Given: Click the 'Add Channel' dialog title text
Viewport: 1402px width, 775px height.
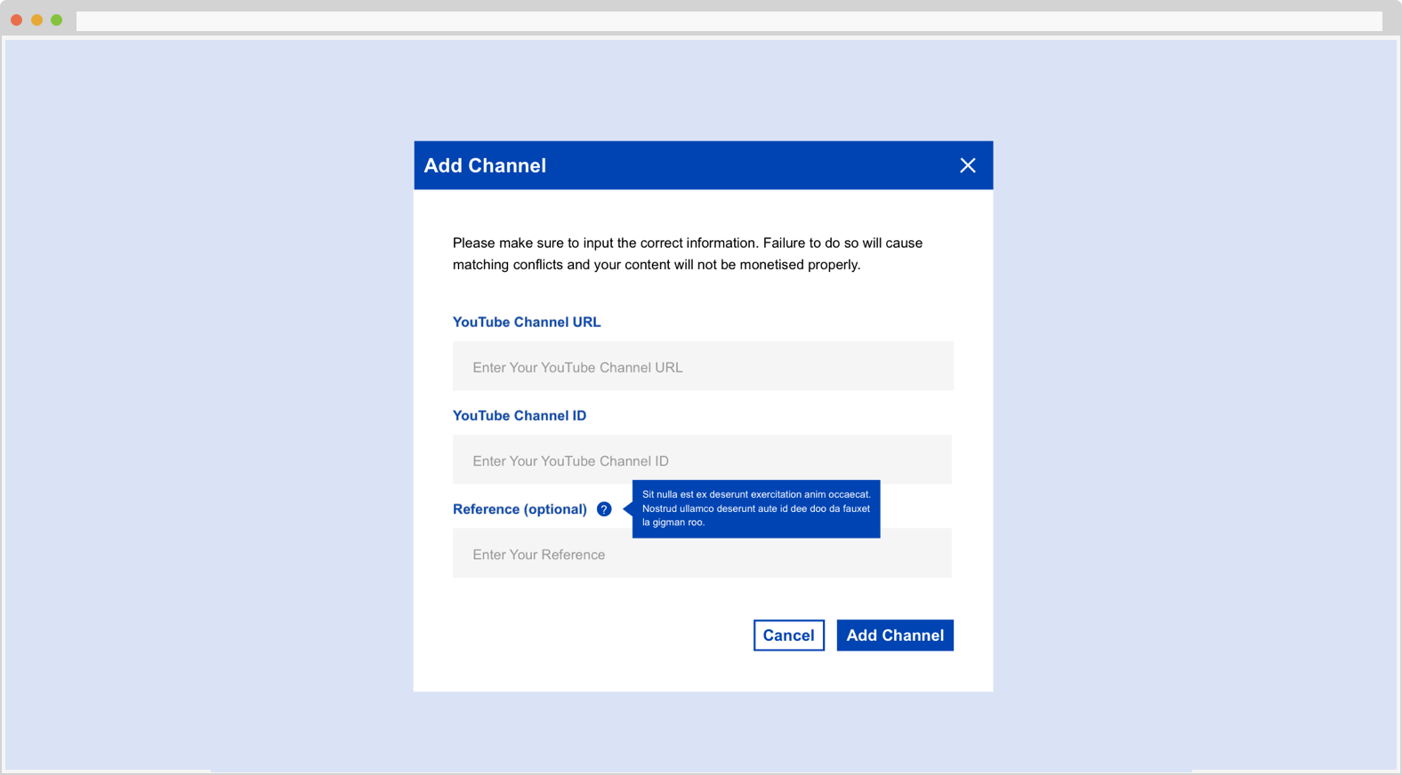Looking at the screenshot, I should [x=485, y=165].
